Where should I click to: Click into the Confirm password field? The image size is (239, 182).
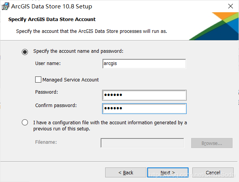(x=144, y=109)
